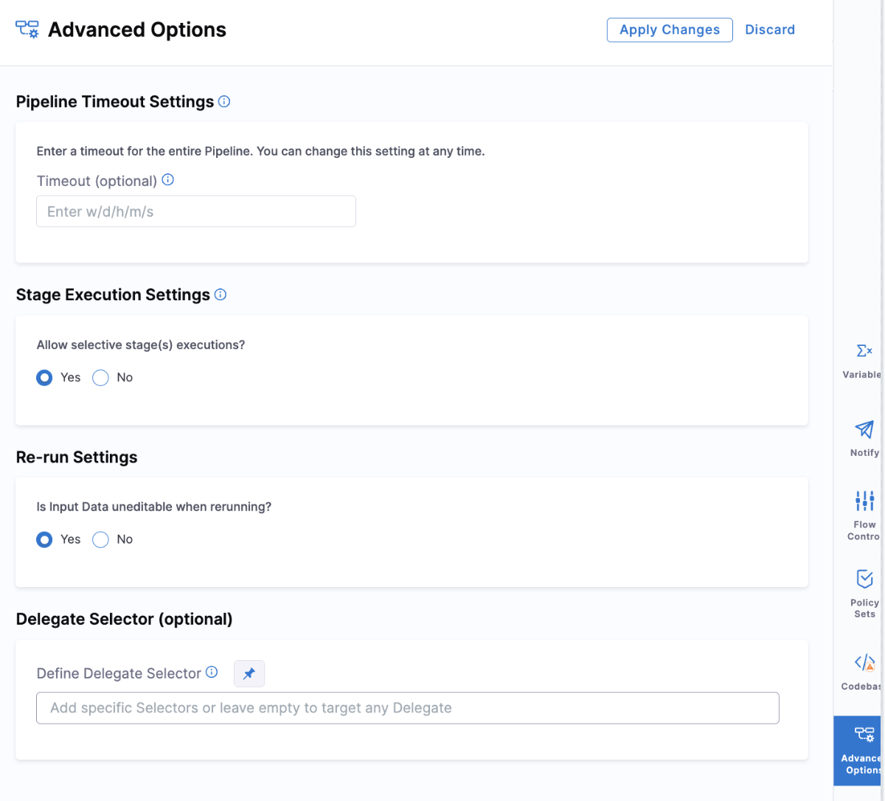This screenshot has height=801, width=885.
Task: Click info icon next to Define Delegate Selector
Action: (212, 672)
